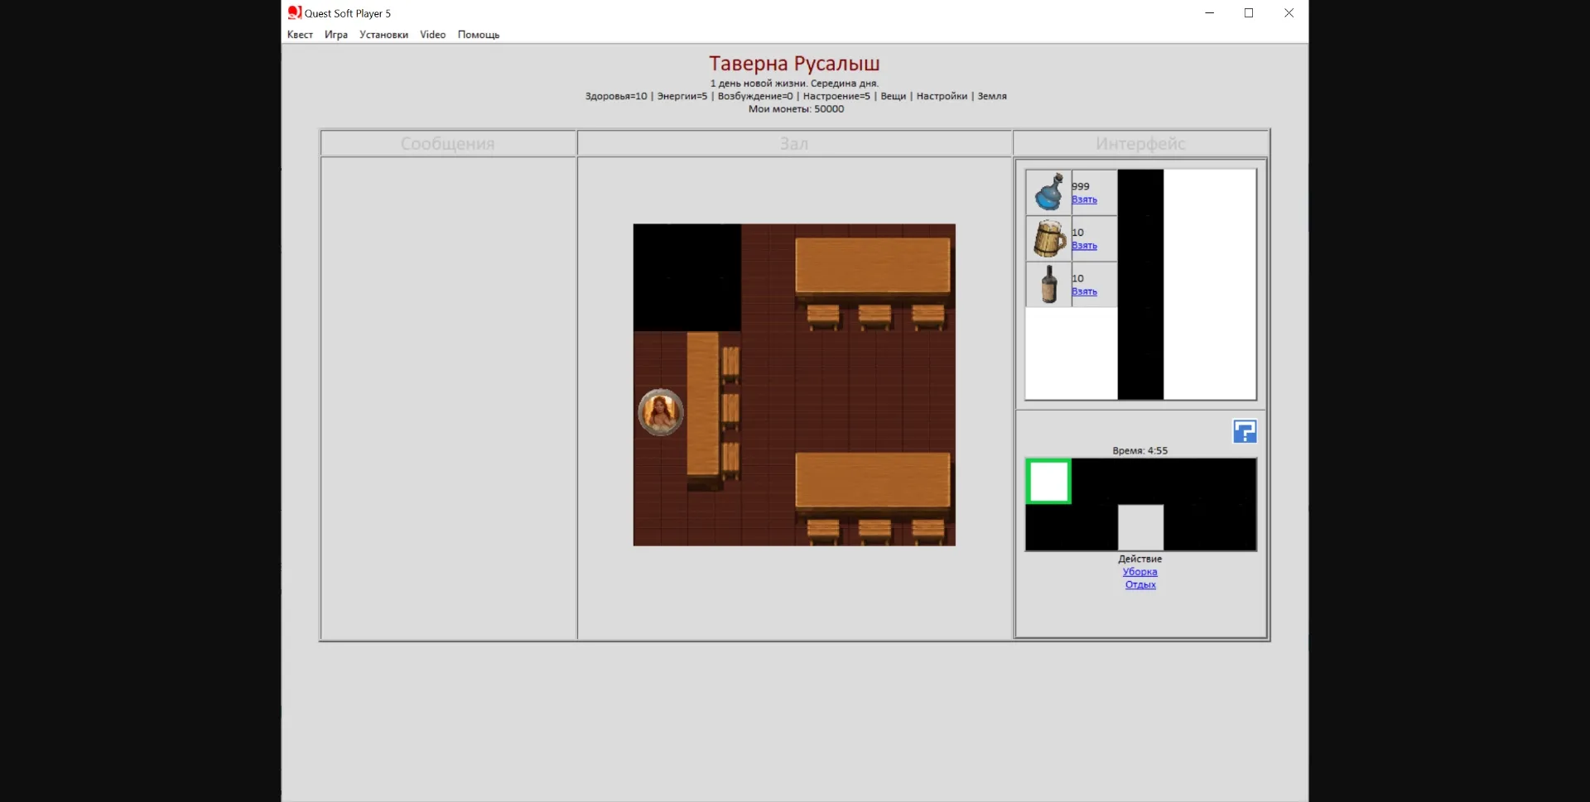Click Взять next to the beer mug
Screen dimensions: 1590x802
tap(1085, 245)
